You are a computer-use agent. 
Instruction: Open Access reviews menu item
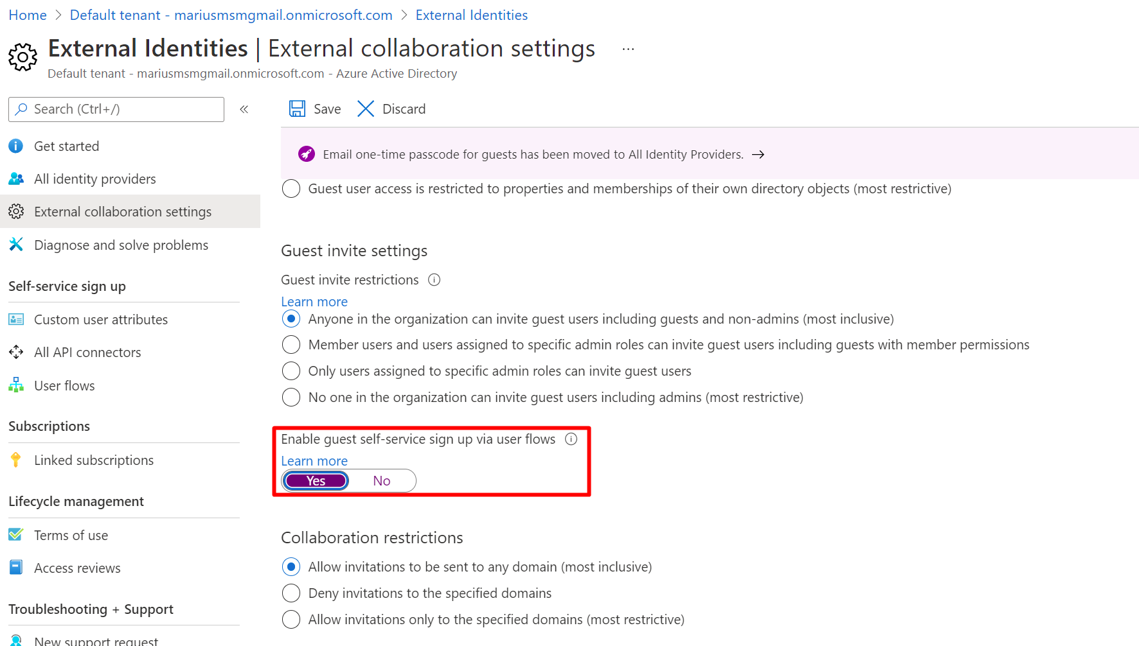point(77,568)
